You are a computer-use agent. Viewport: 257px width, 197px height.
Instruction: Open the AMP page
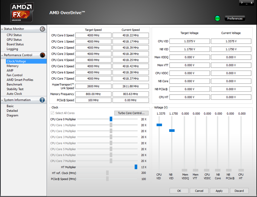click(10, 71)
